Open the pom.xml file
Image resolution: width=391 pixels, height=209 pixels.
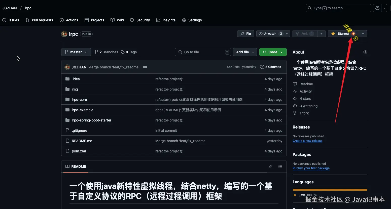[79, 151]
